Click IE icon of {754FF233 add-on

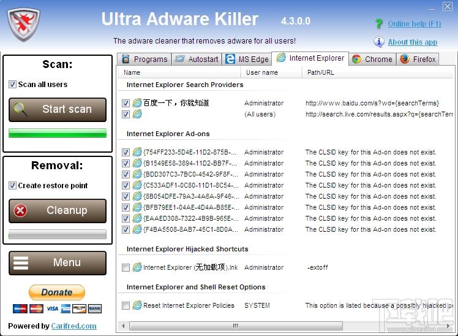(137, 152)
